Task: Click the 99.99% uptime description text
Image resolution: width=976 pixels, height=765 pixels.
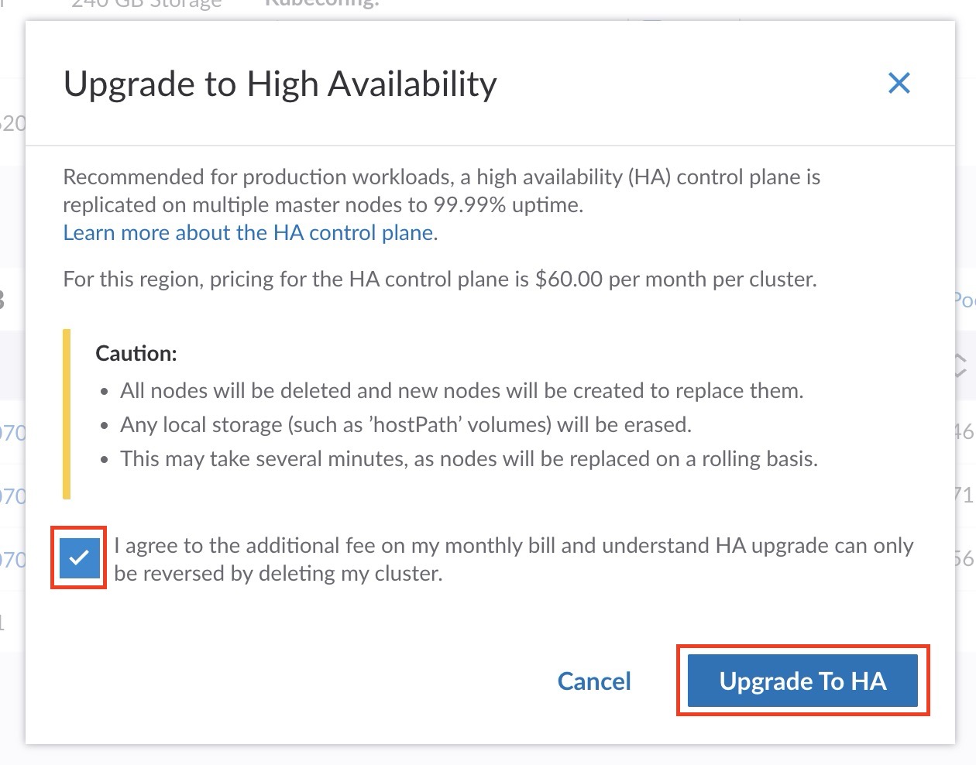Action: [x=442, y=190]
